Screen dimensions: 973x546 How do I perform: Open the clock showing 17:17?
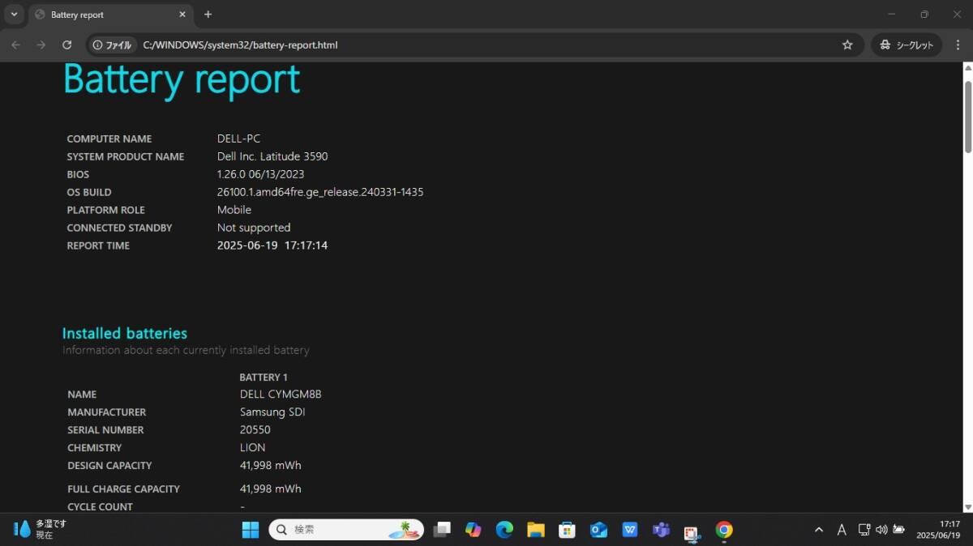click(938, 530)
